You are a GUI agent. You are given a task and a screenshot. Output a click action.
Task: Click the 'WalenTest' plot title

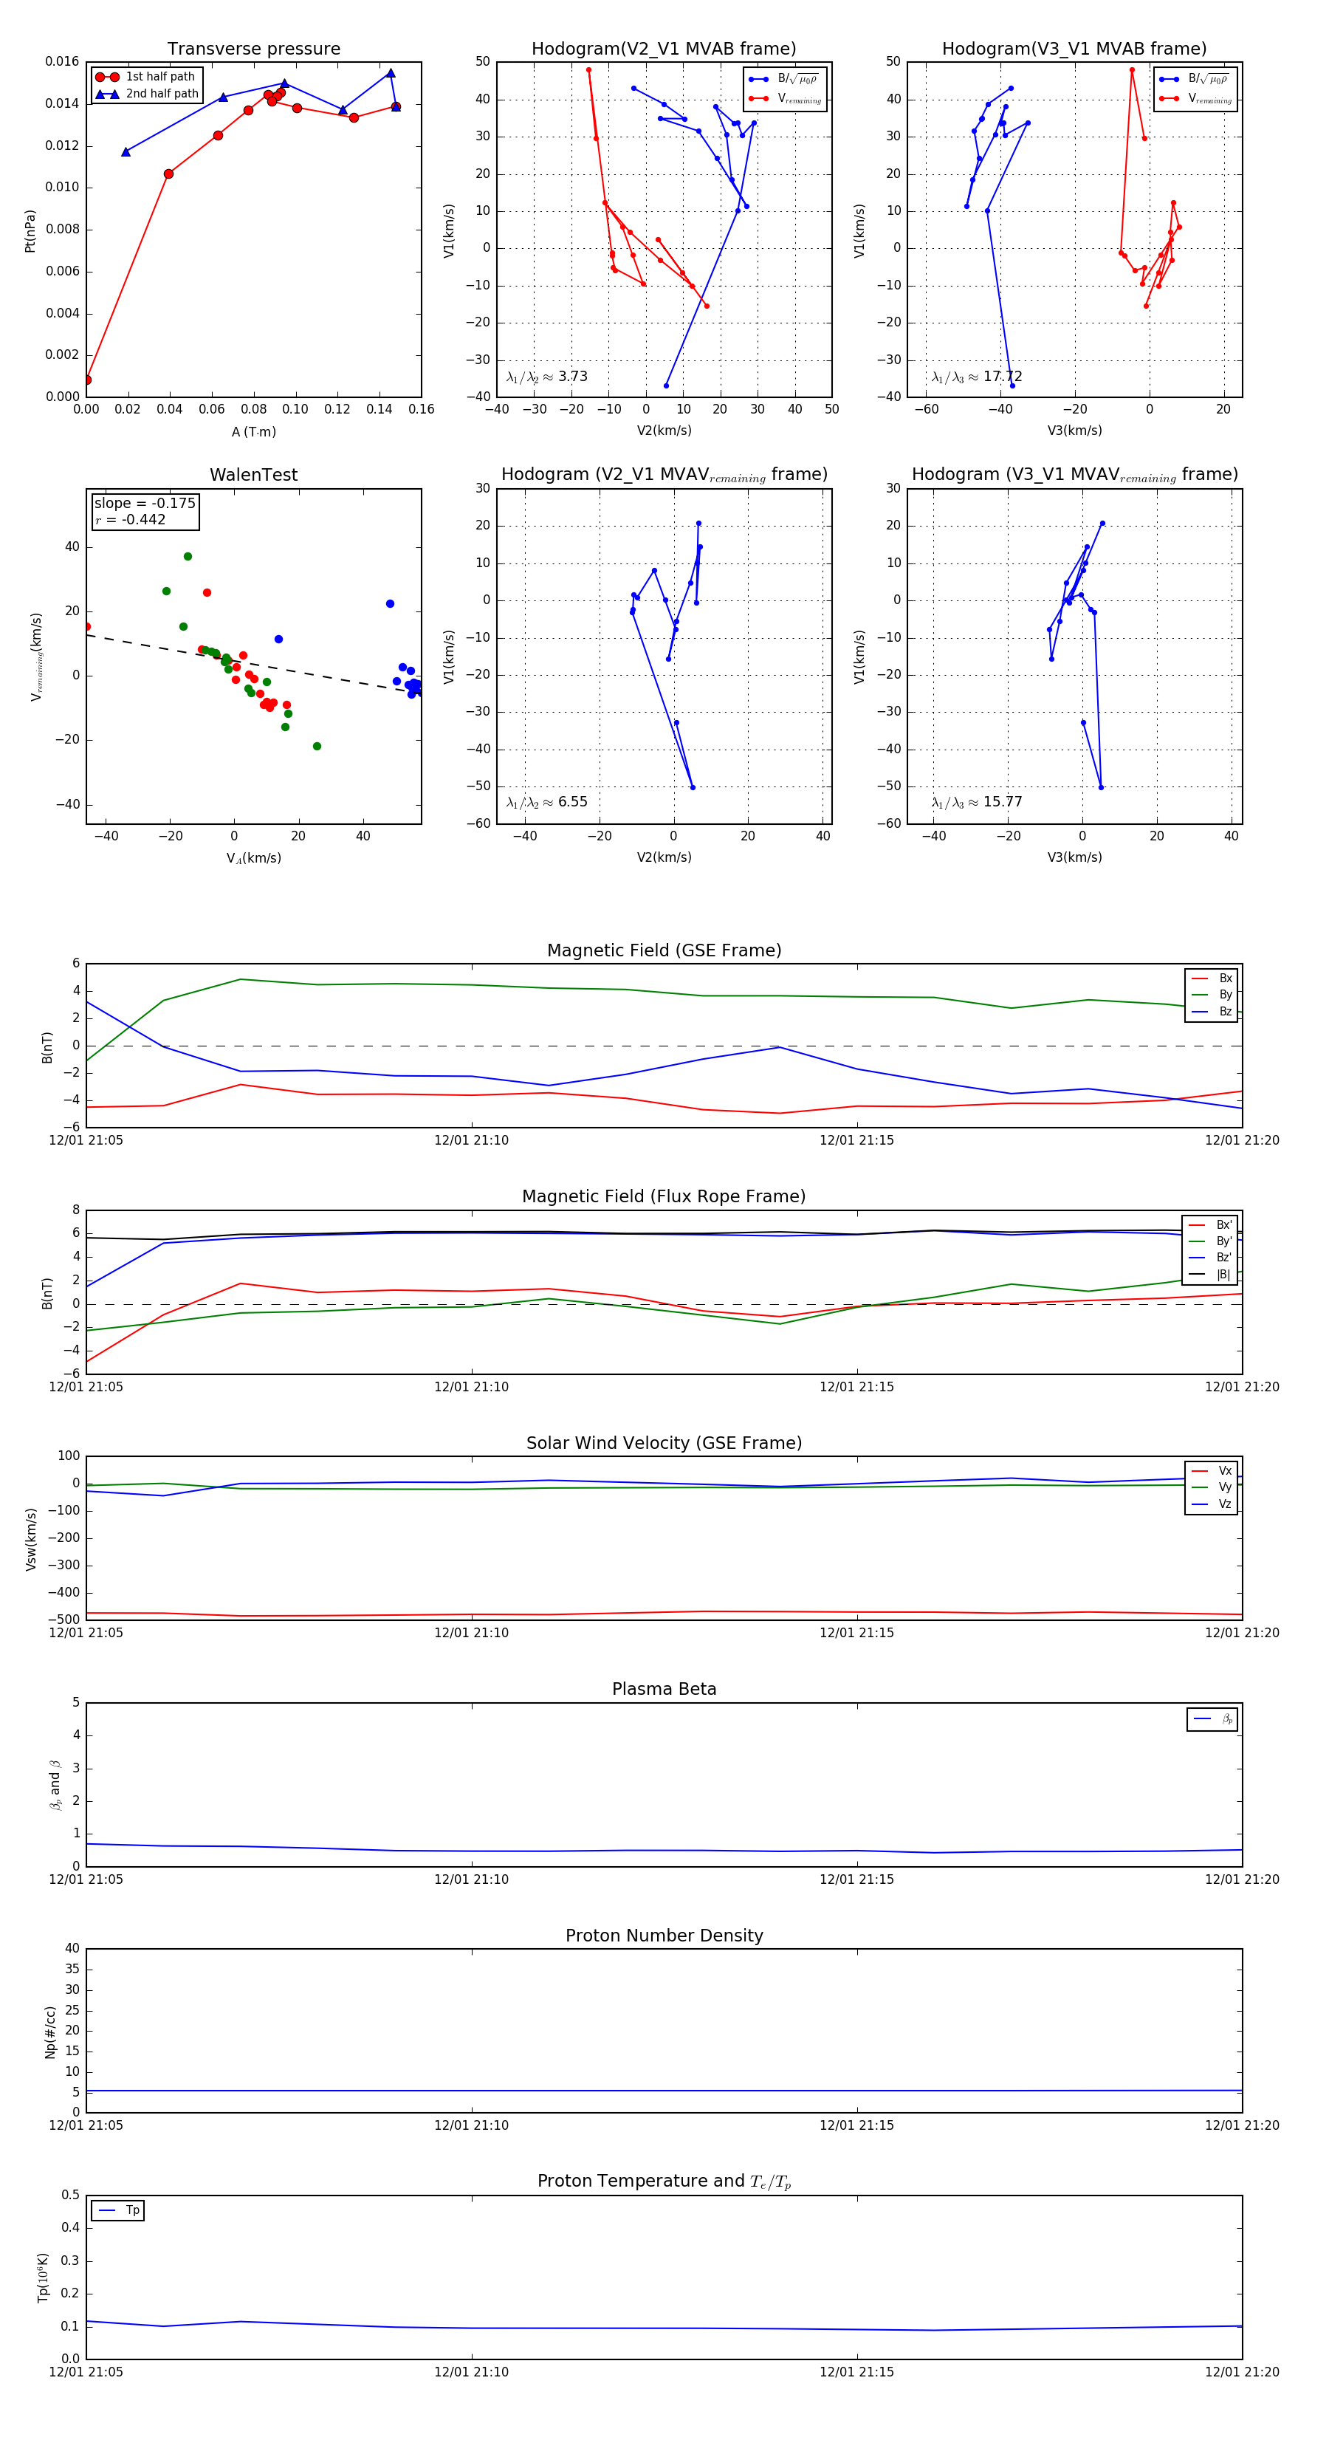pyautogui.click(x=253, y=475)
